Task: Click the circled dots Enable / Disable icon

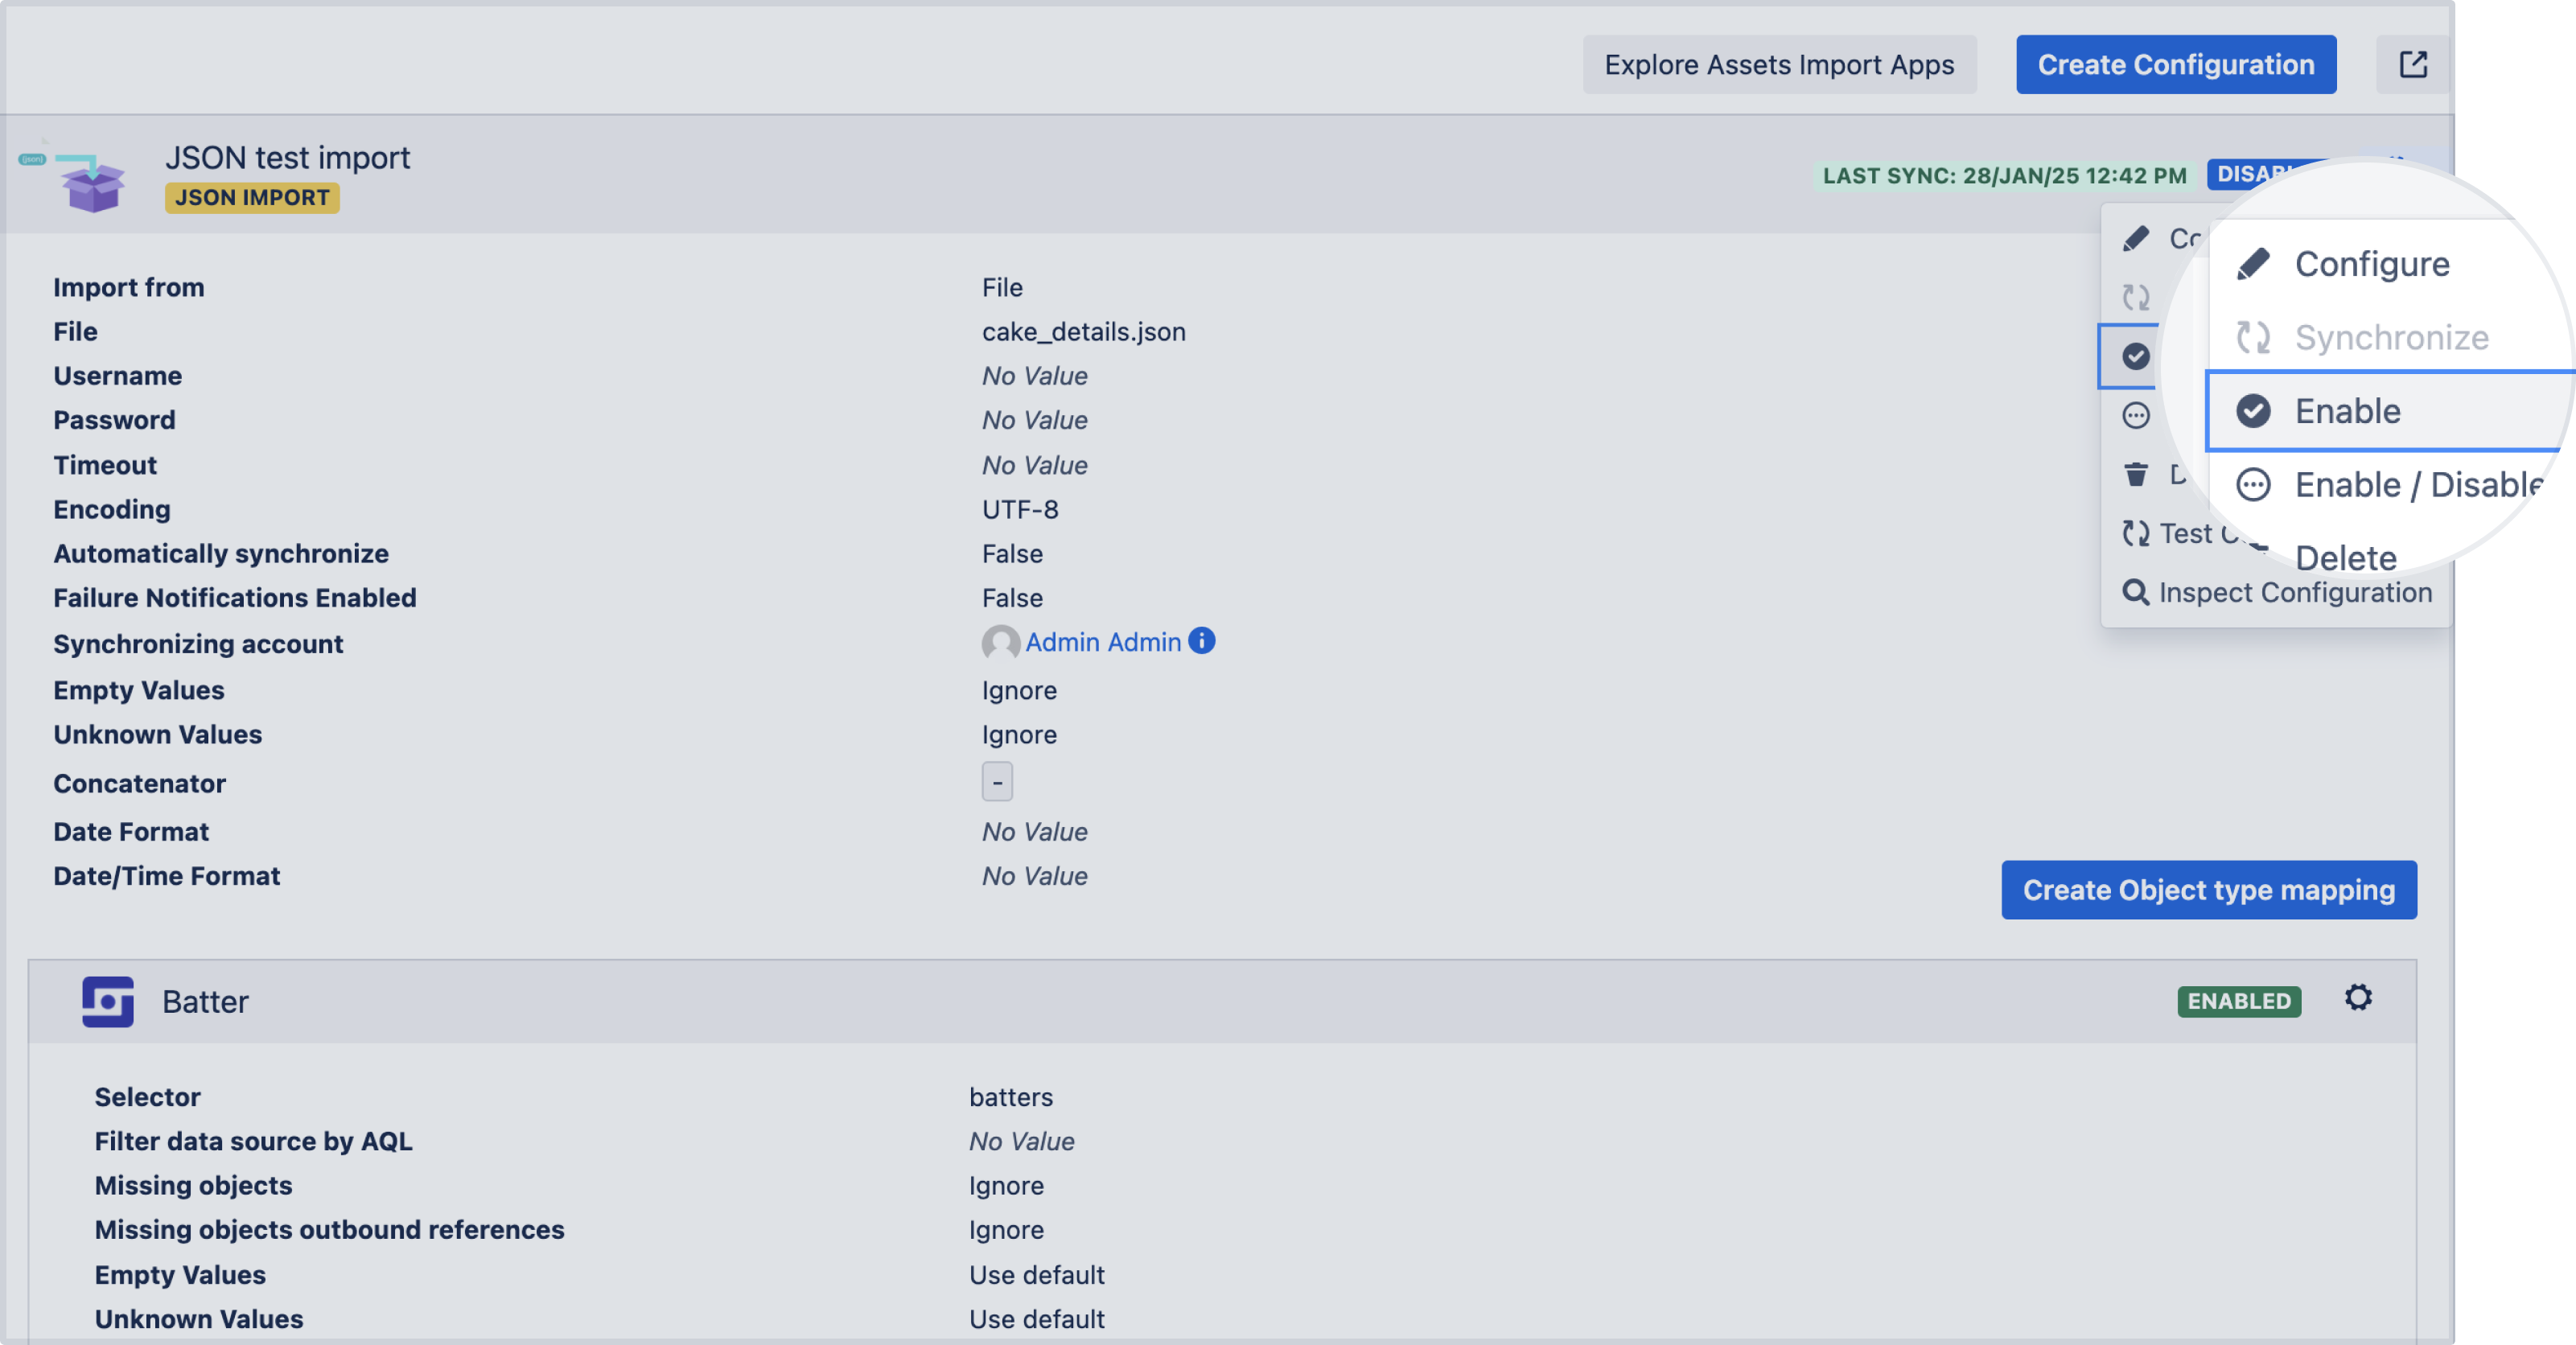Action: [x=2253, y=485]
